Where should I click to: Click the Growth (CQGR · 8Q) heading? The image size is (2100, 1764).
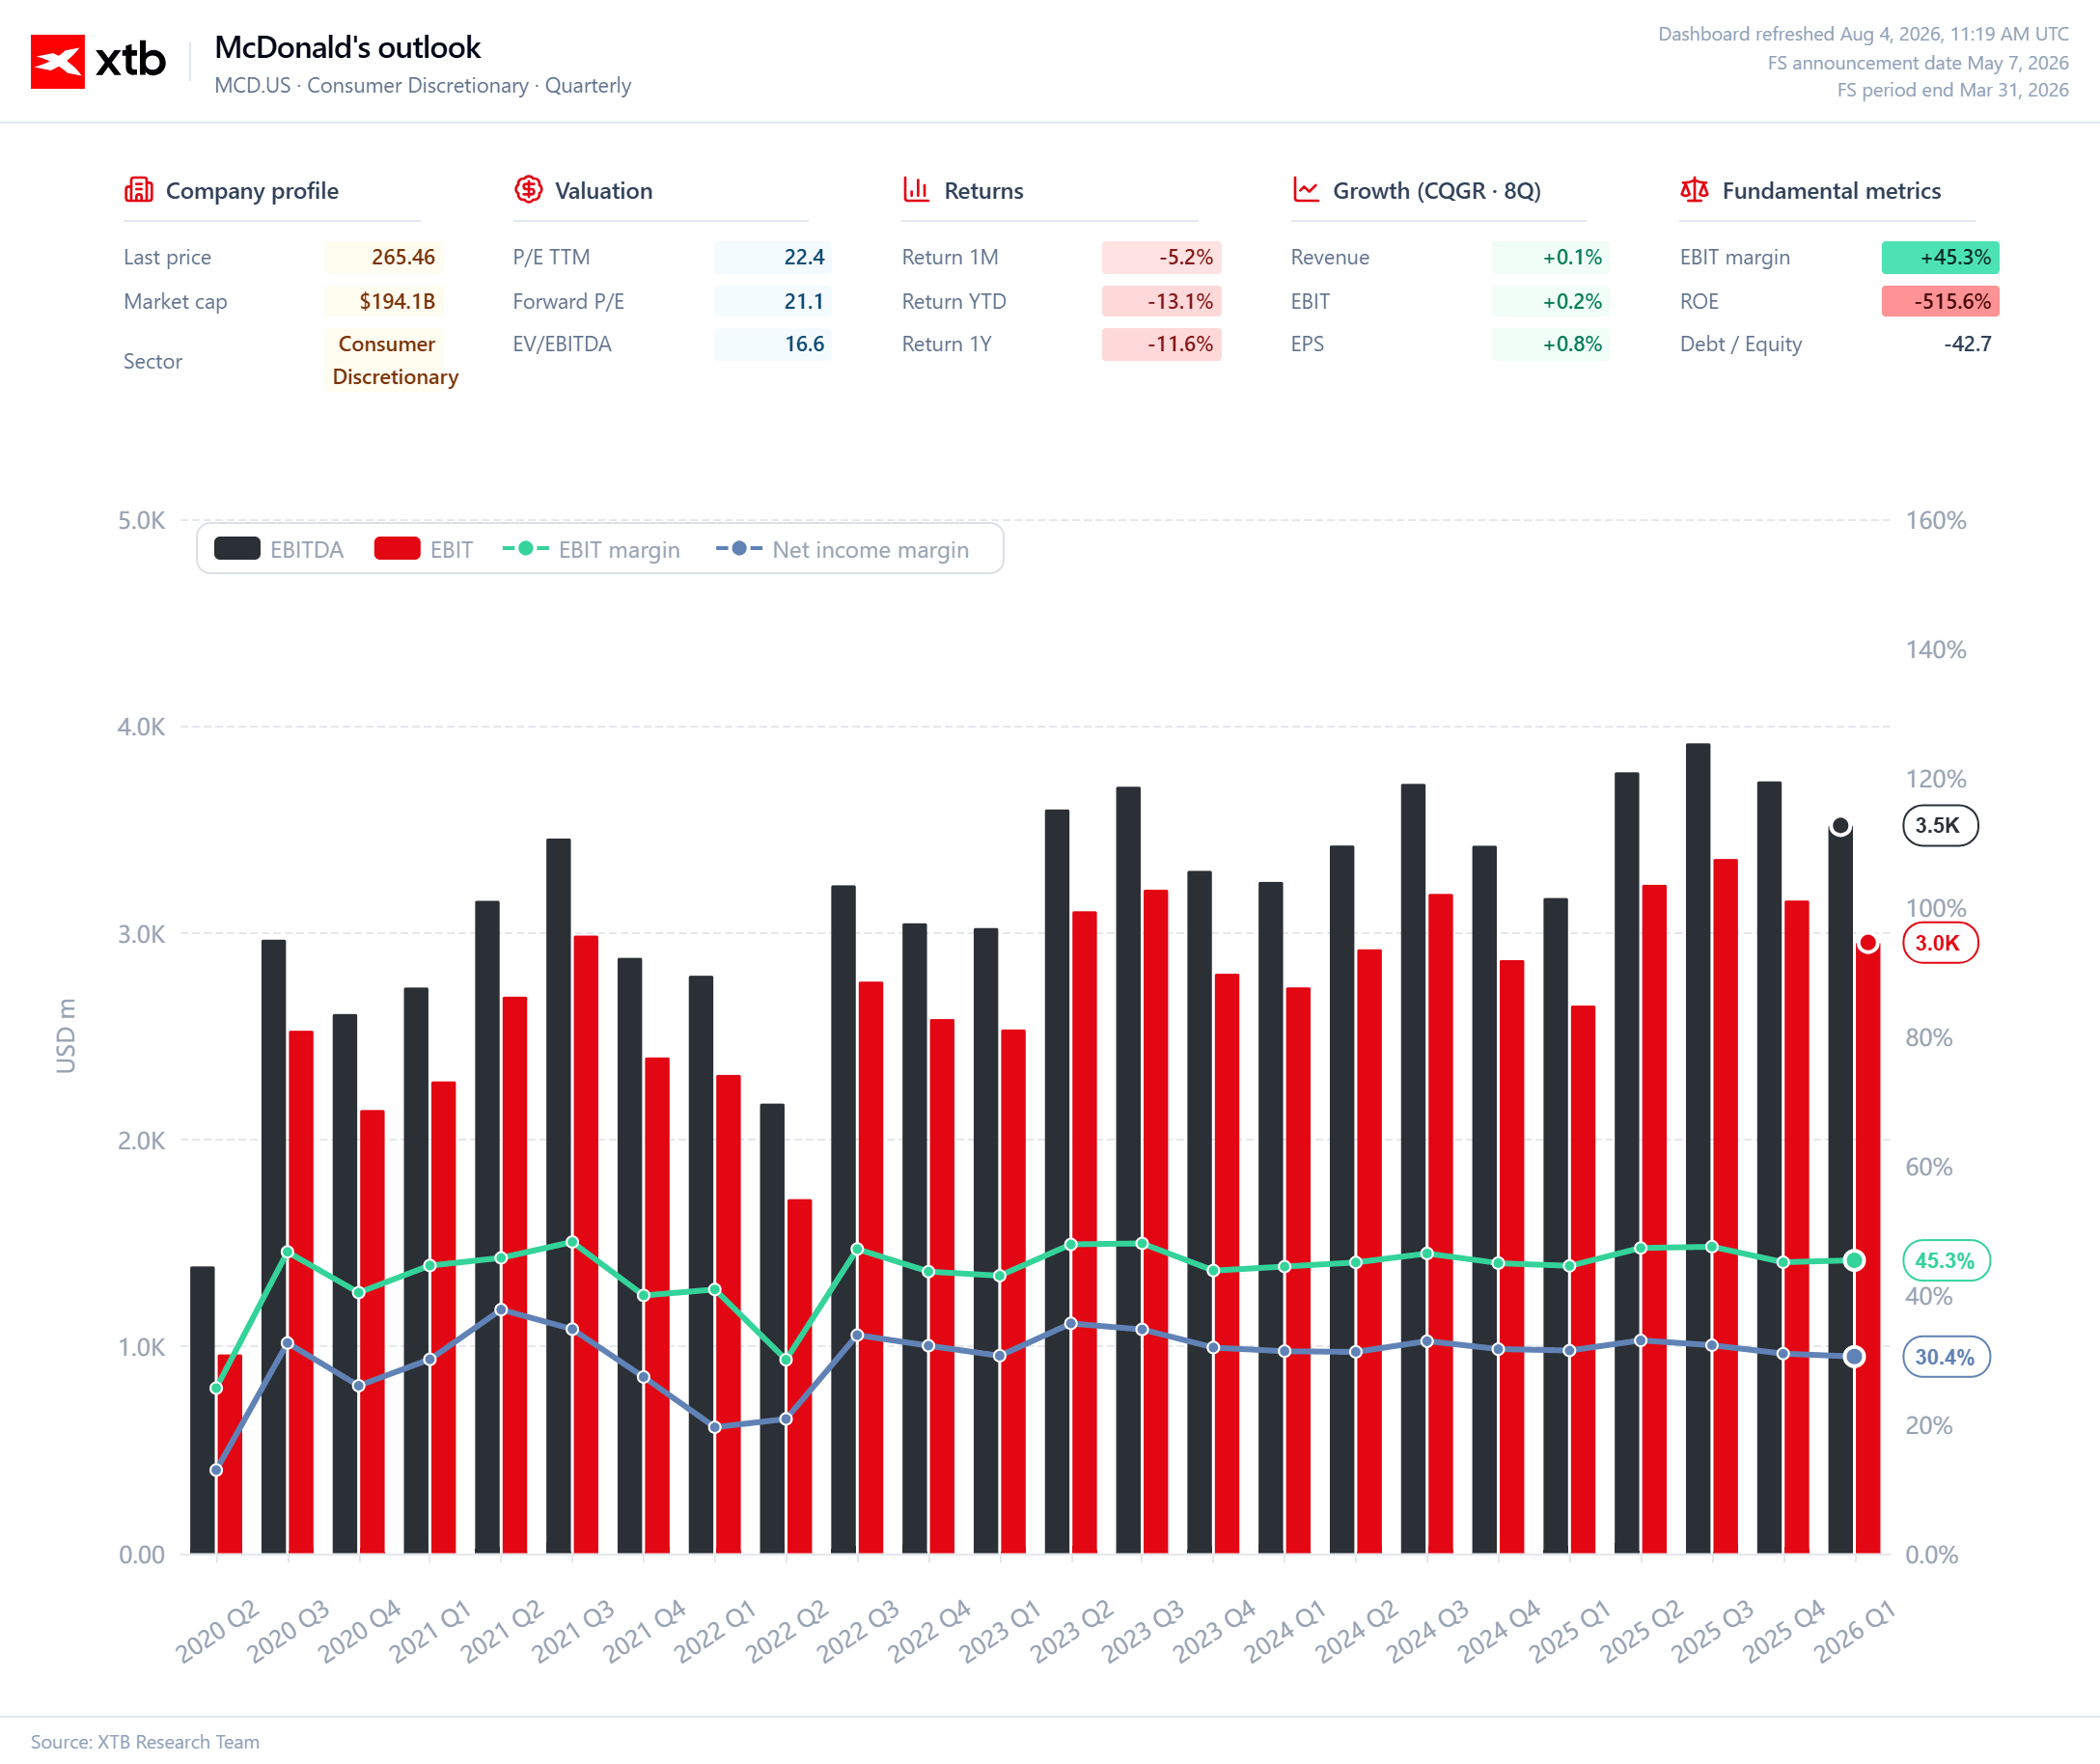1436,191
